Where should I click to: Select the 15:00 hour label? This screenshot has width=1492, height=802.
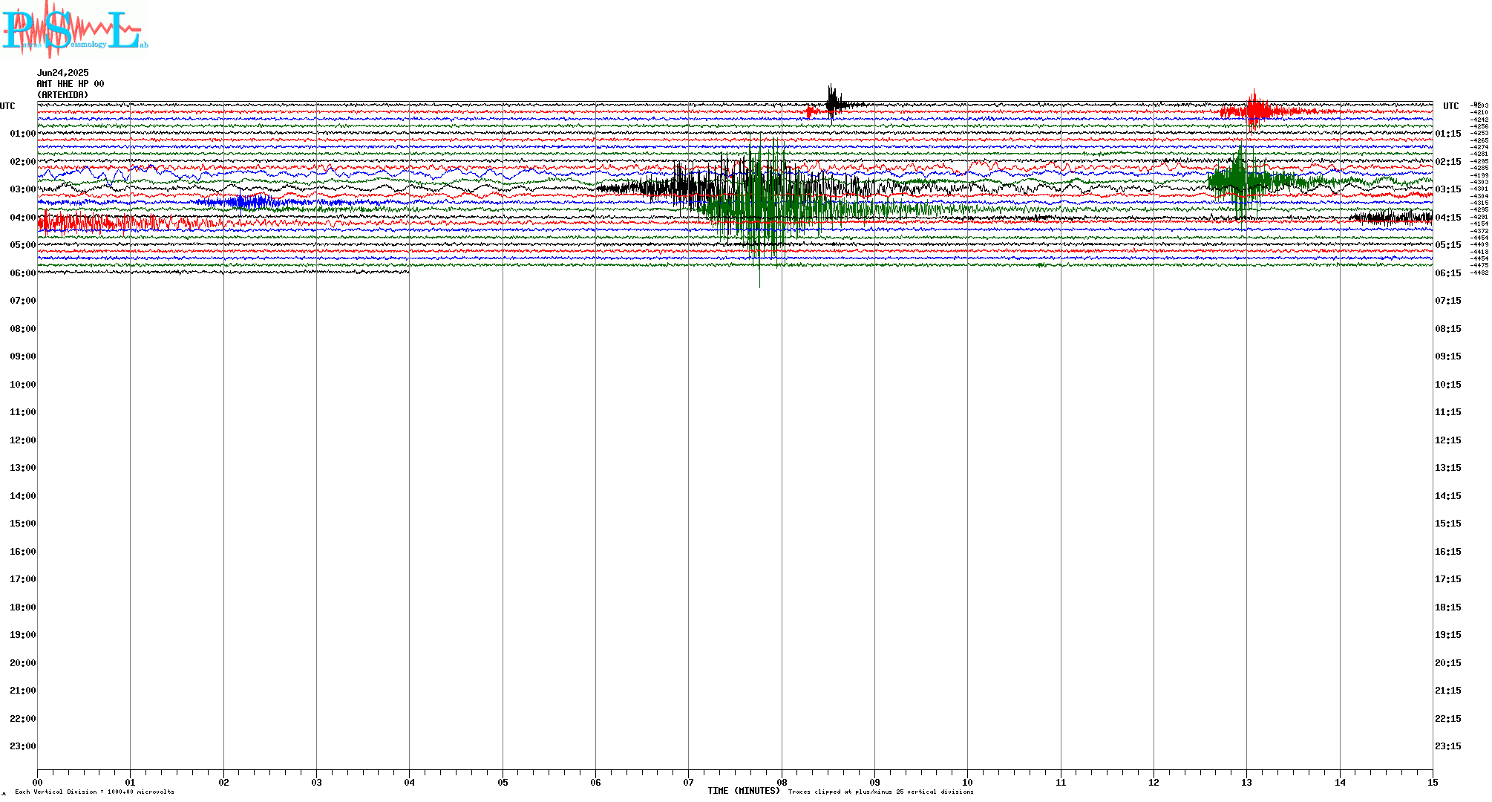click(23, 524)
